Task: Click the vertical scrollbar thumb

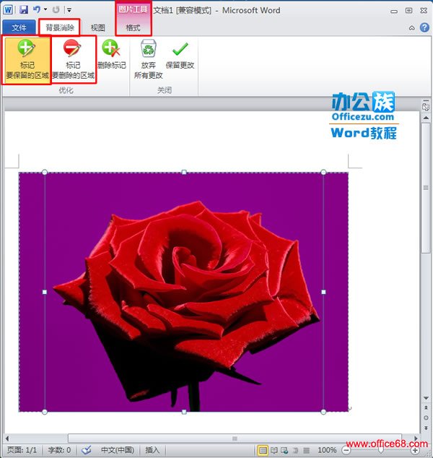Action: point(426,188)
